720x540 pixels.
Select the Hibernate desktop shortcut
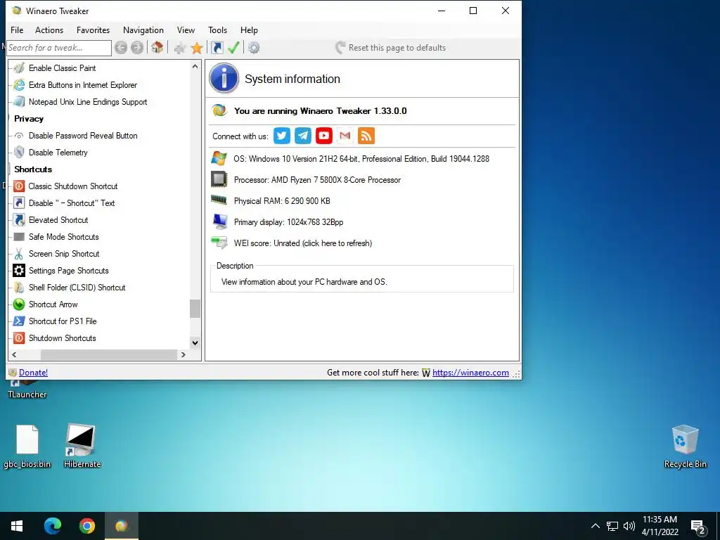pos(82,445)
